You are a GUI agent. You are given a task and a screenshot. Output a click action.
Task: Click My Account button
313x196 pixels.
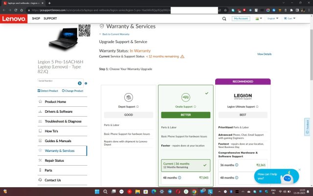click(x=241, y=19)
